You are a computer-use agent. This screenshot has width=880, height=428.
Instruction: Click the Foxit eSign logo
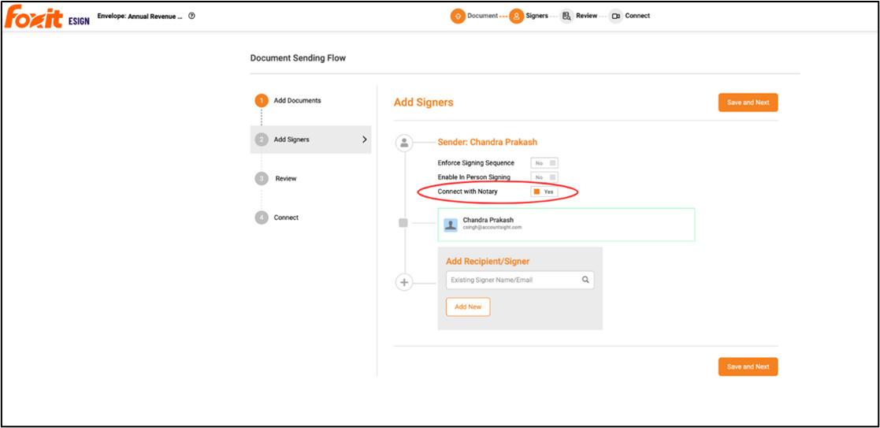pyautogui.click(x=46, y=17)
